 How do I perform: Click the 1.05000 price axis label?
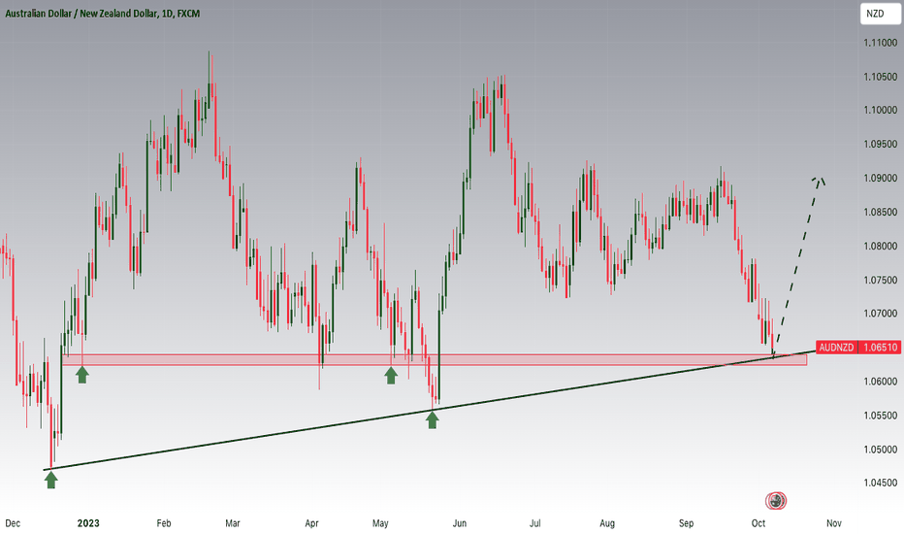click(881, 450)
